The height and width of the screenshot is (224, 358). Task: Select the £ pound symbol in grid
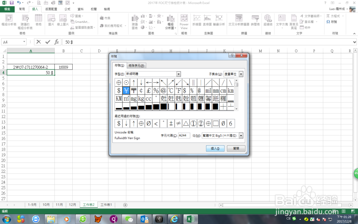(149, 91)
